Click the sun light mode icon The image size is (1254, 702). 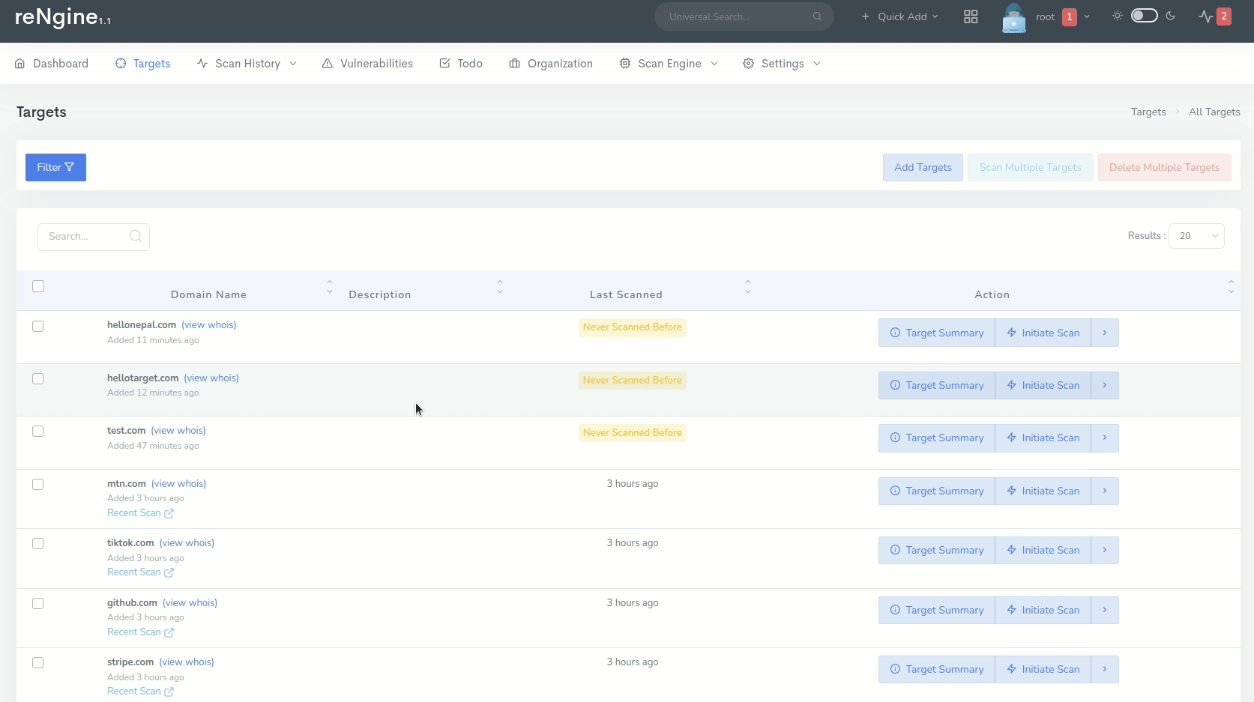1118,16
